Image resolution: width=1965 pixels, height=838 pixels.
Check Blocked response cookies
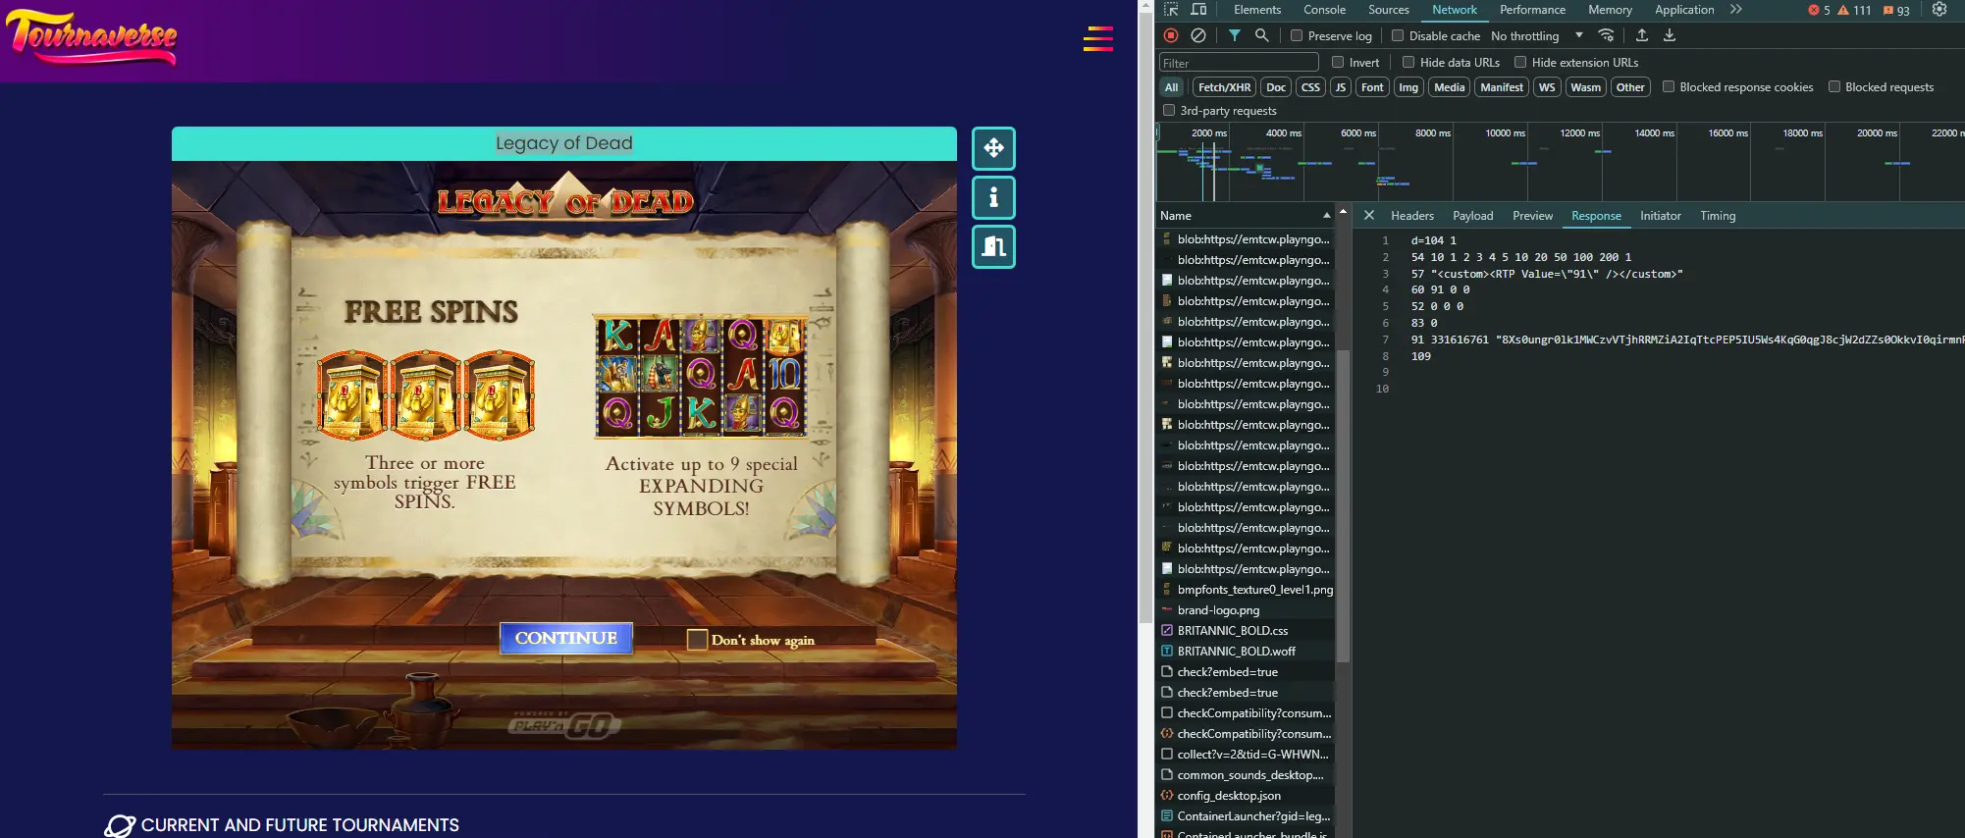1669,86
